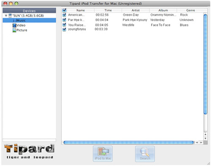Click the iPod device icon
The height and width of the screenshot is (166, 211).
pyautogui.click(x=10, y=16)
